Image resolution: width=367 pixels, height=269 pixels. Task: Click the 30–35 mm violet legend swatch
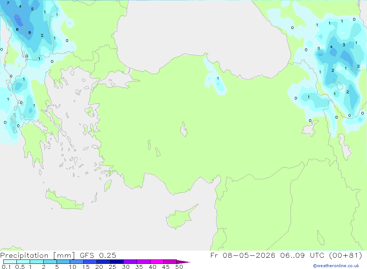(x=130, y=262)
